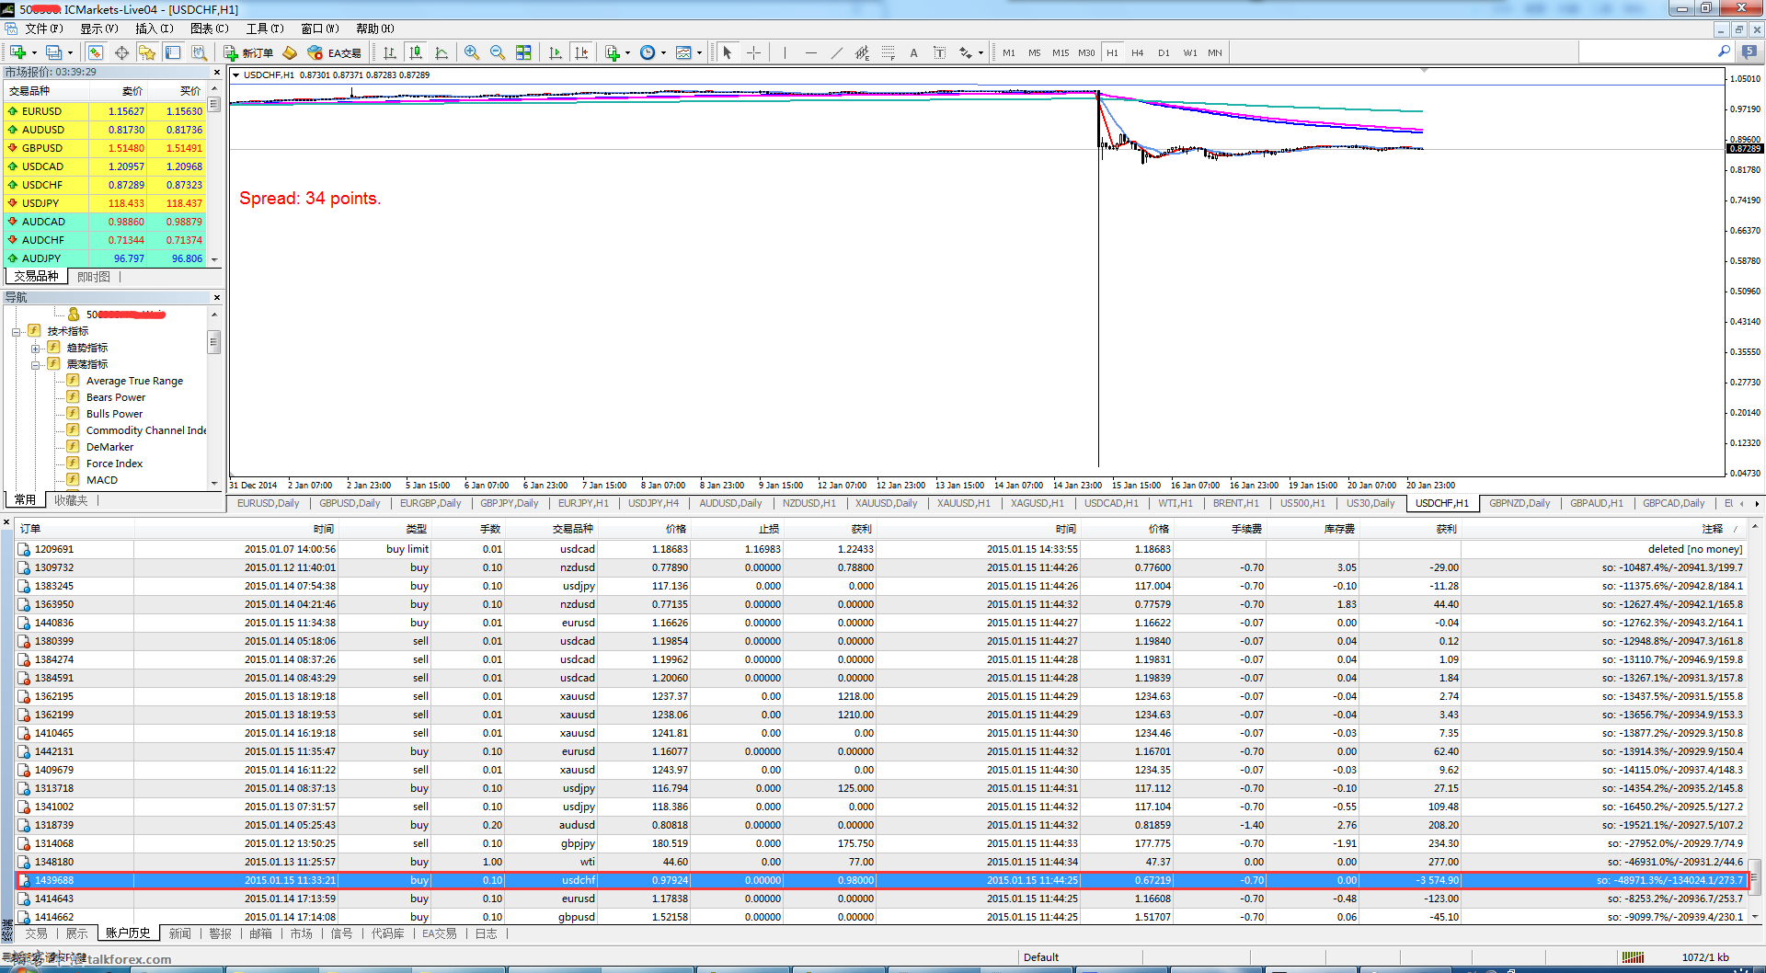This screenshot has width=1766, height=973.
Task: Toggle the Terminal panel icon
Action: 173,52
